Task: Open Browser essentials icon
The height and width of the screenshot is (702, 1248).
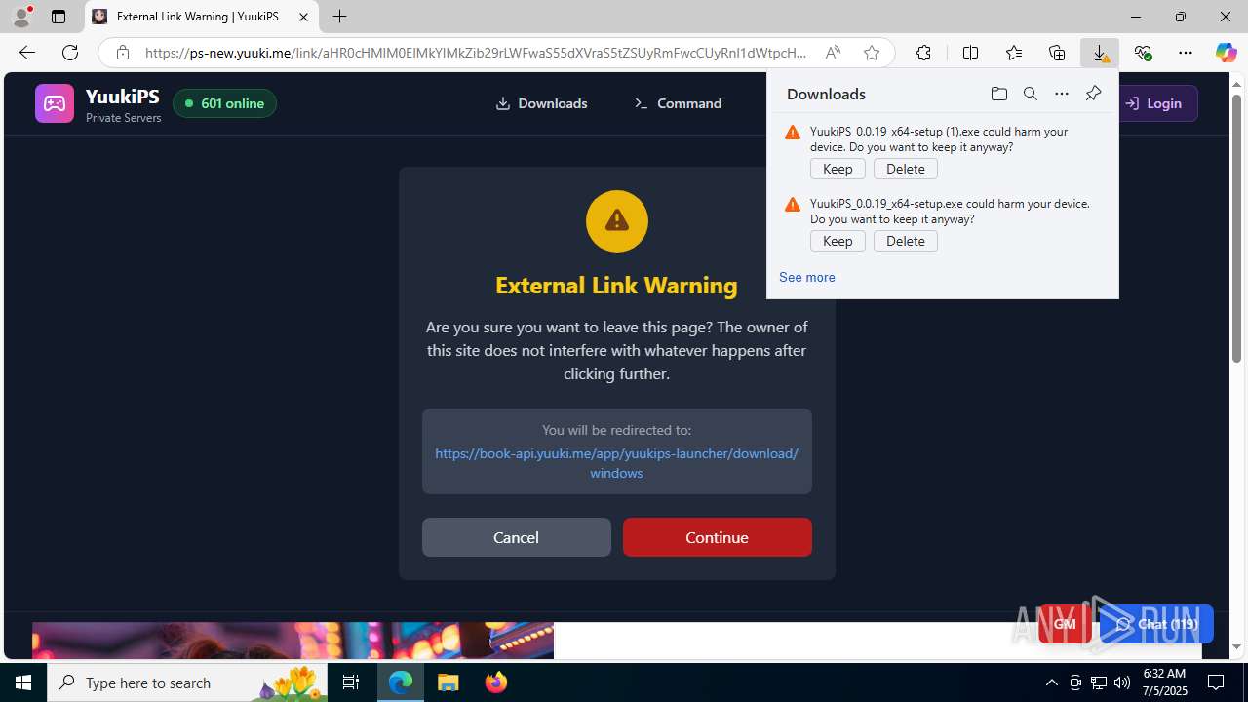Action: pos(1143,53)
